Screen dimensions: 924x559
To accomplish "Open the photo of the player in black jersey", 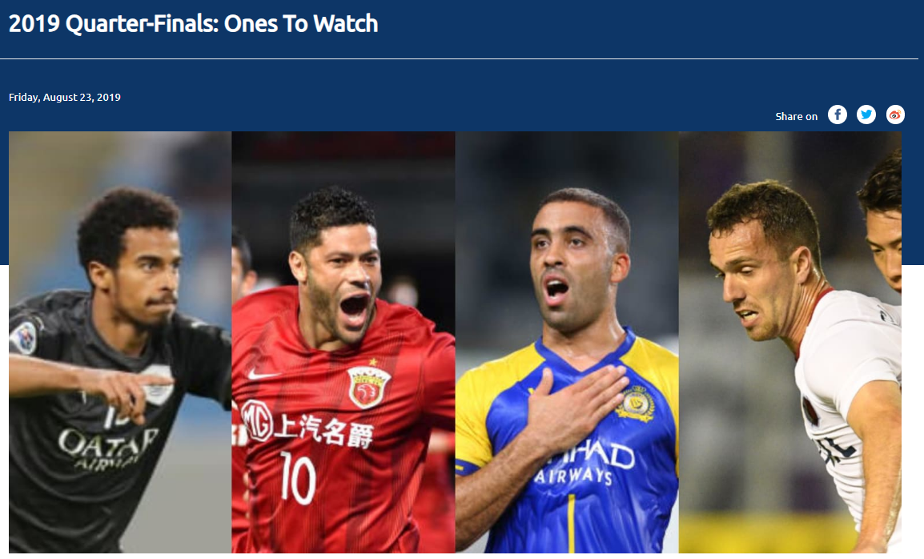I will coord(120,342).
